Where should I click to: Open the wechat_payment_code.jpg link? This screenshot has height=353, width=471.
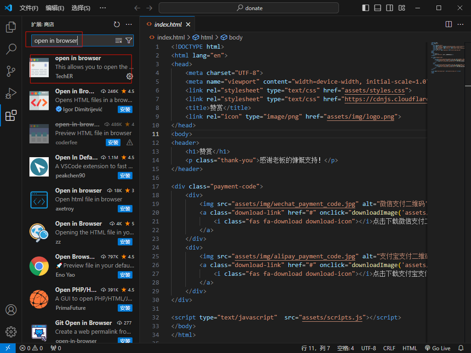click(x=295, y=204)
